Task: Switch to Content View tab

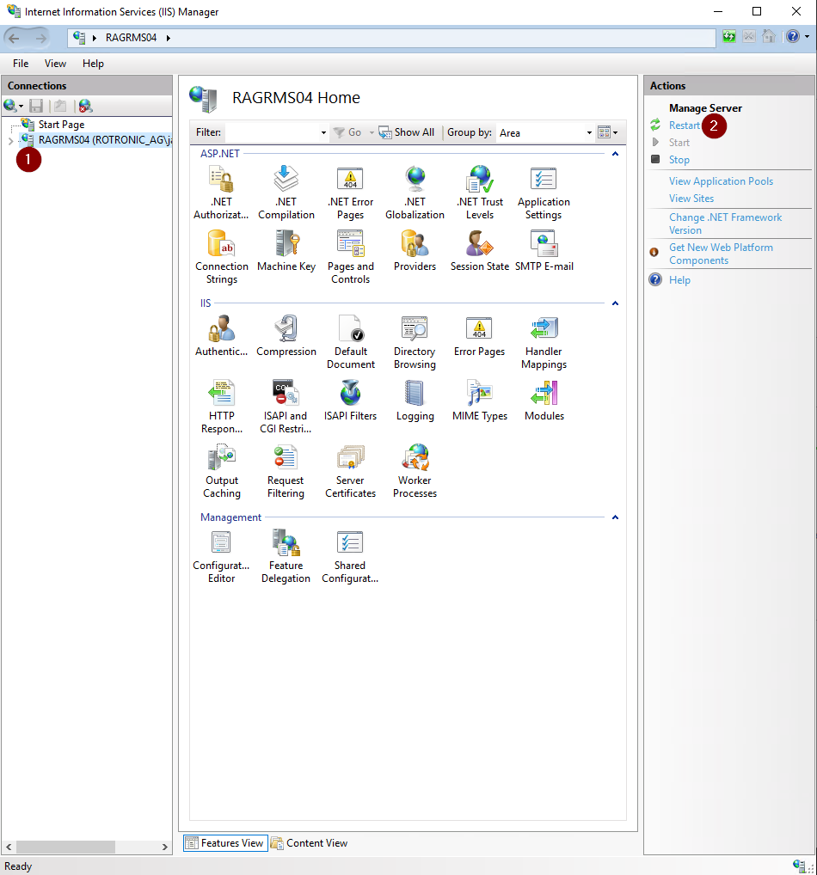Action: [310, 843]
